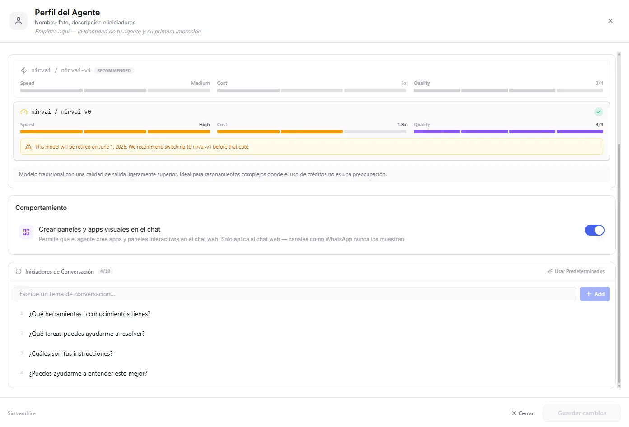Click the 1.8x cost value on nirvai-v0

[402, 125]
